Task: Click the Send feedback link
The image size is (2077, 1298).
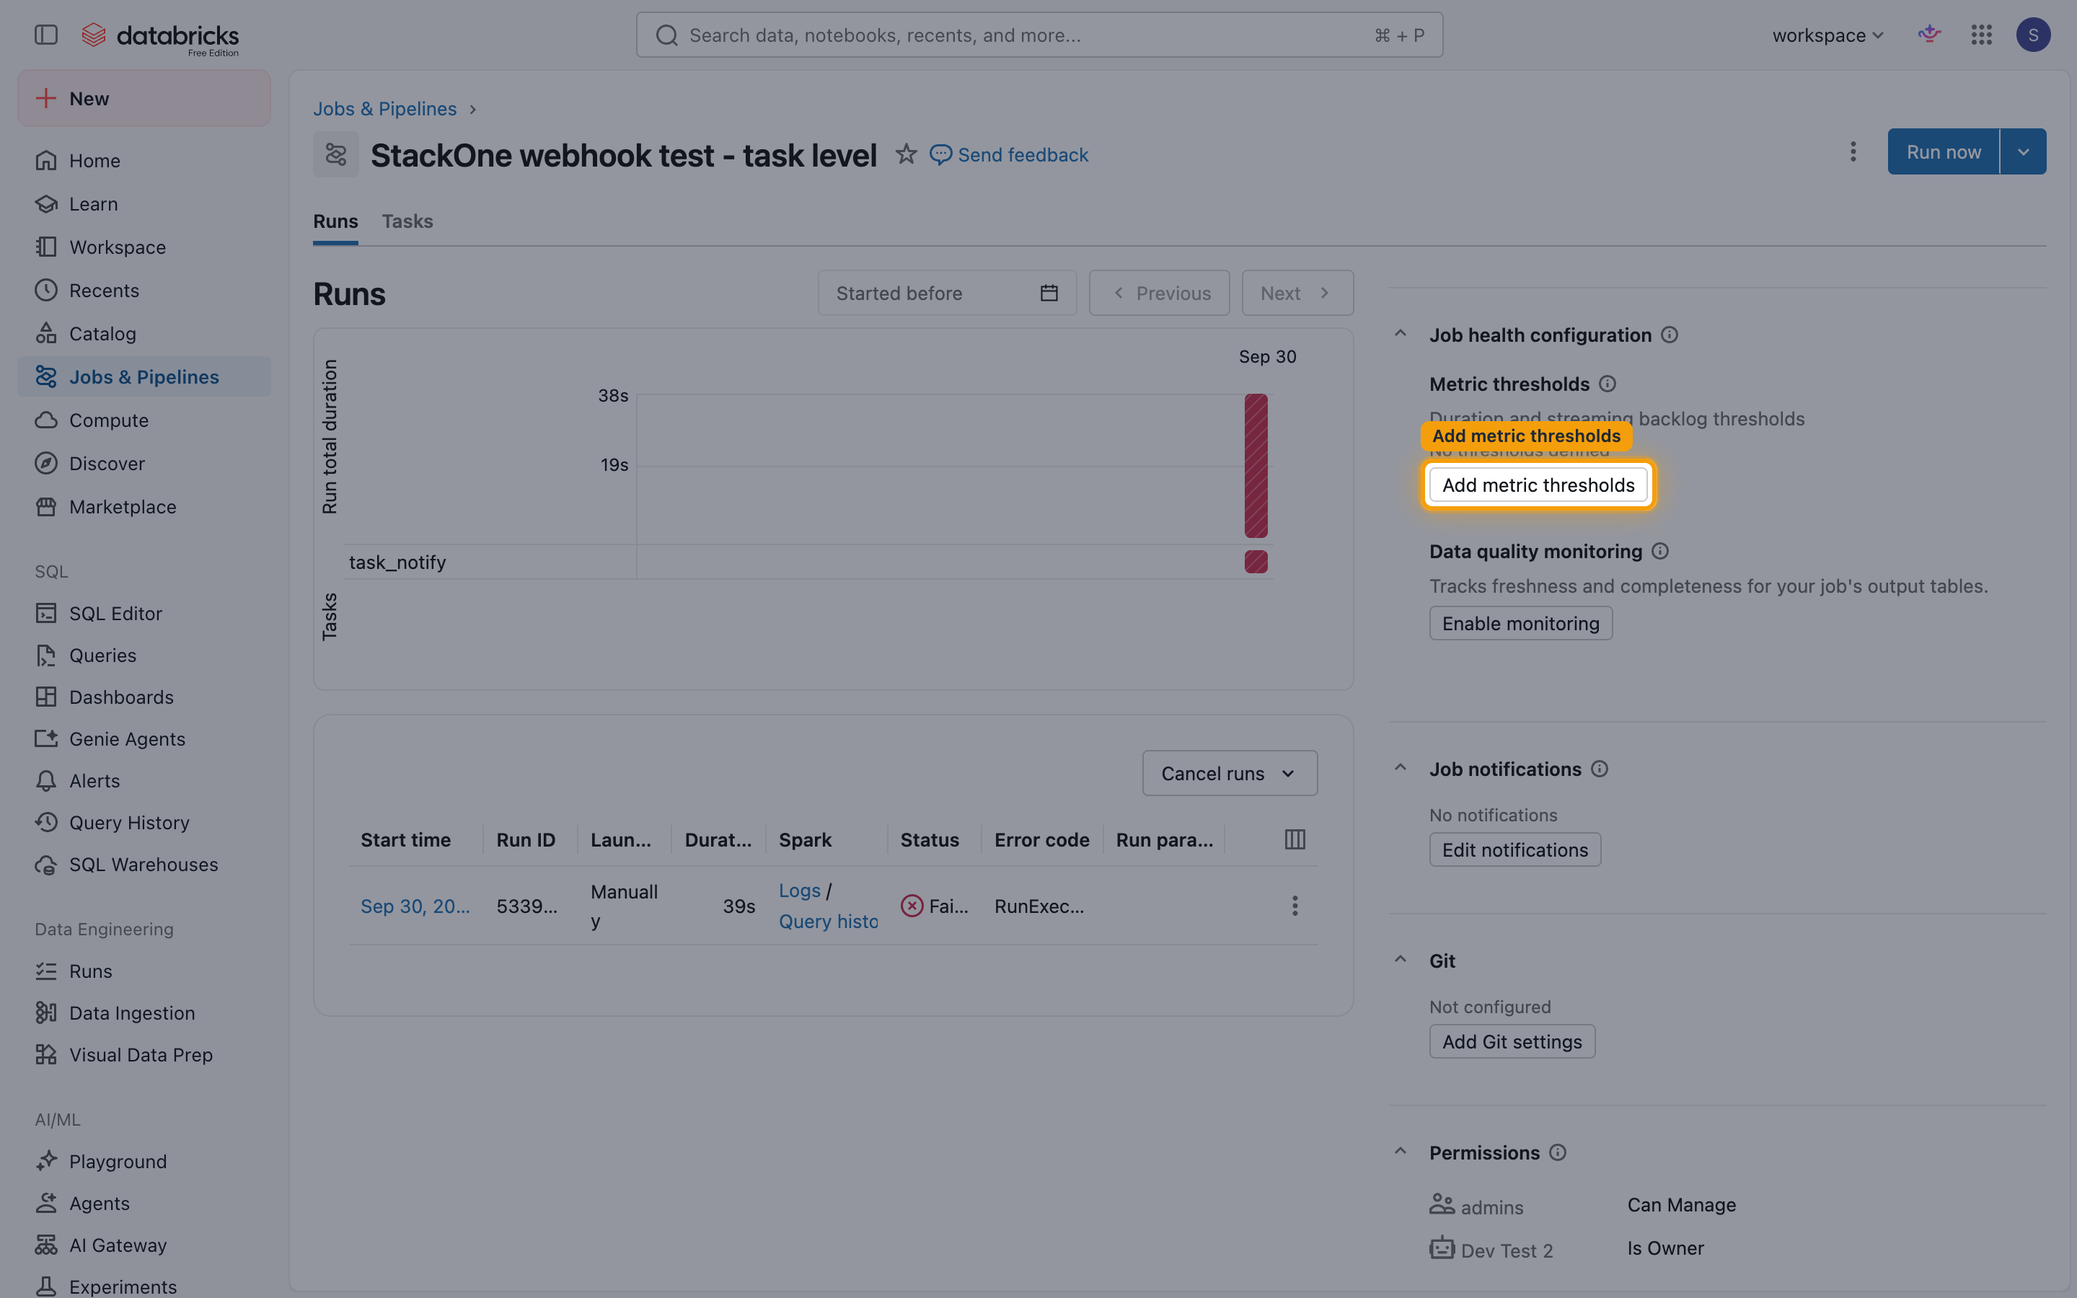Action: pyautogui.click(x=1010, y=154)
